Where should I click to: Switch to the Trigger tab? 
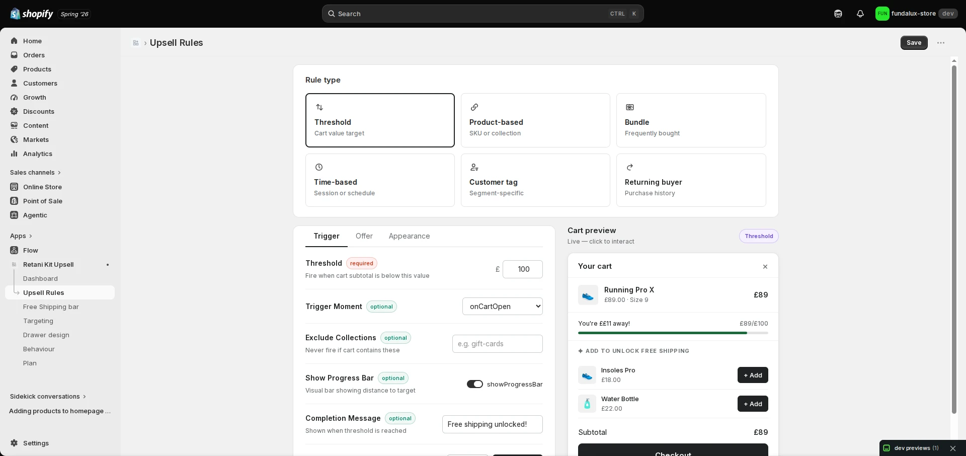tap(327, 236)
